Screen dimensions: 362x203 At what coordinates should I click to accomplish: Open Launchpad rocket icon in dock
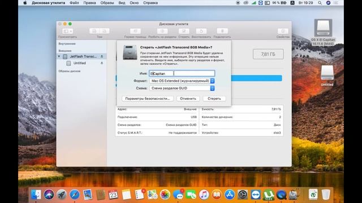[62, 195]
